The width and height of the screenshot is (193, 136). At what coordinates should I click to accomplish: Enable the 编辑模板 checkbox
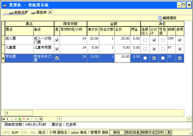160,18
